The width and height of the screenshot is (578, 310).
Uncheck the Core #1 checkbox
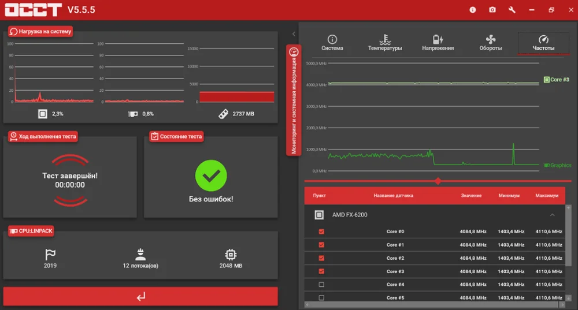321,245
